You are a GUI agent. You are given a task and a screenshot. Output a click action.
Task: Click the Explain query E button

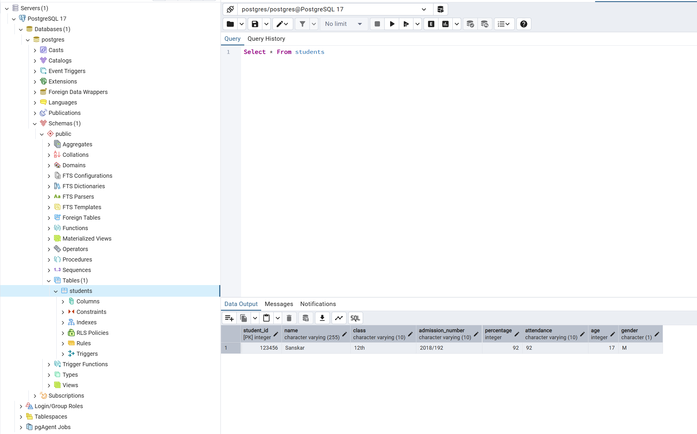(x=431, y=24)
